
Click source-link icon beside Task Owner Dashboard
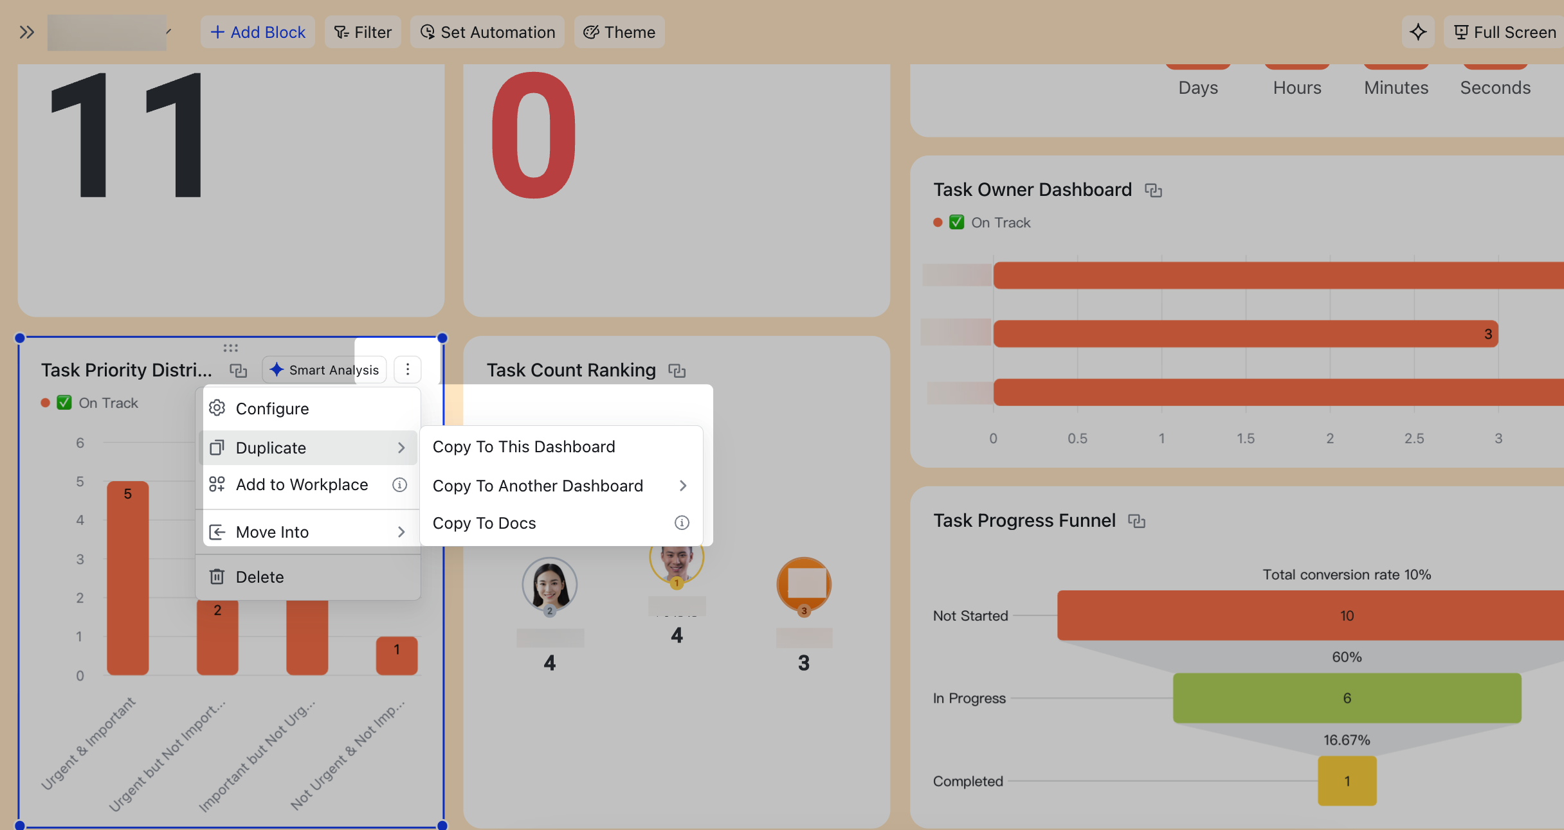(x=1154, y=190)
